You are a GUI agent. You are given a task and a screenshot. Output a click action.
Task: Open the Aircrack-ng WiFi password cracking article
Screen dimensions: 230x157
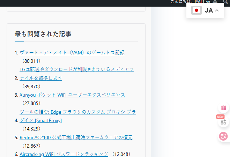click(64, 154)
